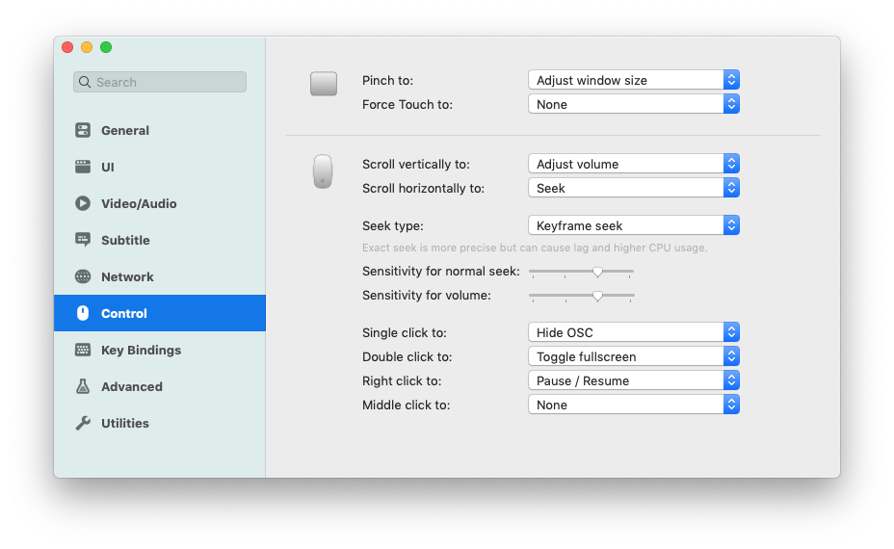The image size is (894, 549).
Task: Change the Seek type dropdown
Action: click(x=634, y=225)
